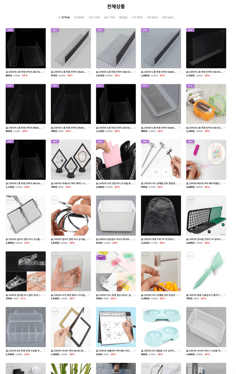This screenshot has height=374, width=236.
Task: Sort products by 낮은 가격순
Action: (94, 17)
